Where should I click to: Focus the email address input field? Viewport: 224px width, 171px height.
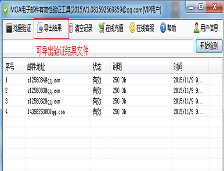click(x=98, y=46)
